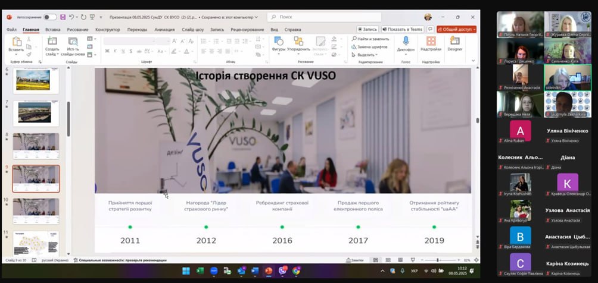Switch to the Анимация tab

point(164,30)
